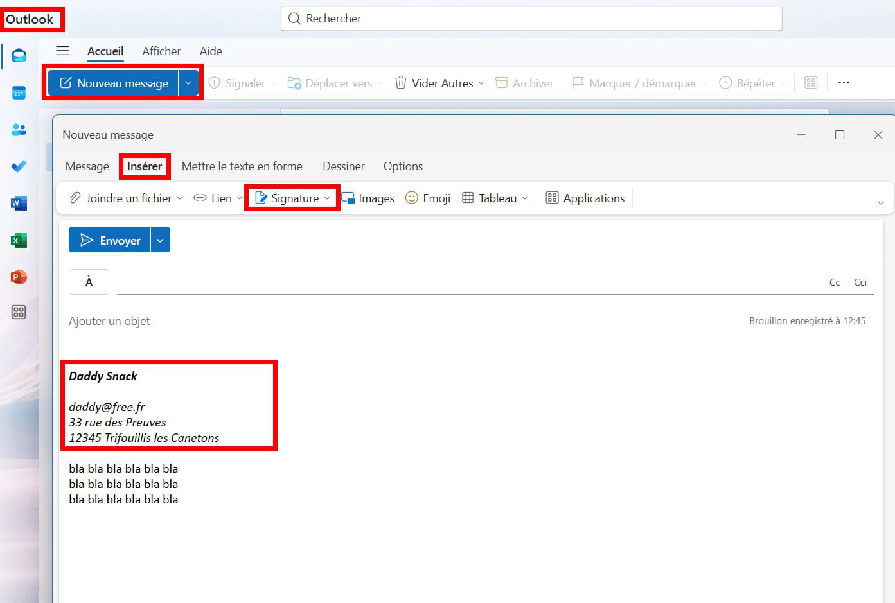Toggle the hamburger navigation menu
This screenshot has height=603, width=895.
tap(62, 51)
